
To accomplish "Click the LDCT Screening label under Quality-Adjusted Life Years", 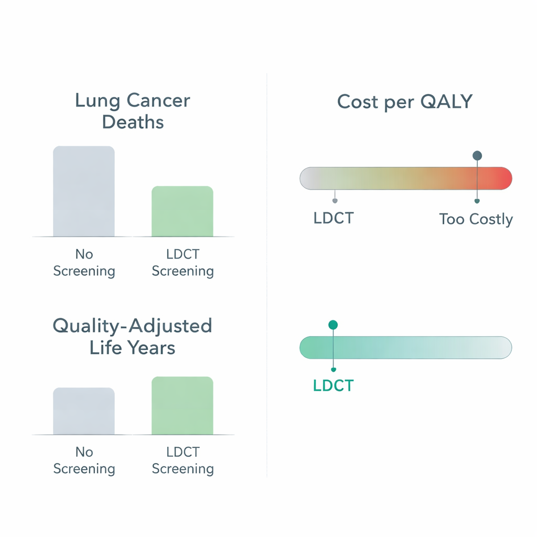I will pos(182,460).
